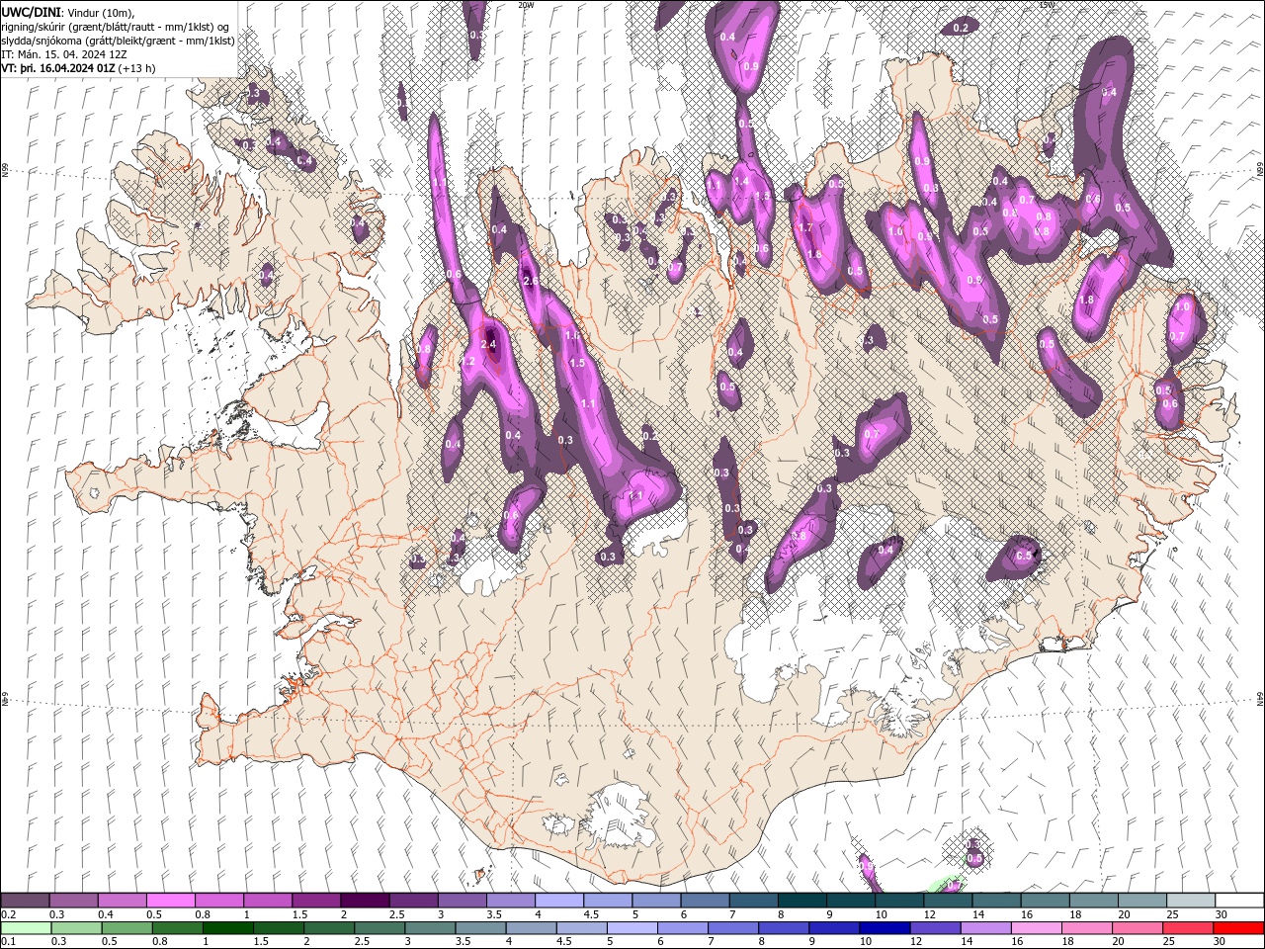
Task: Select the upper legend swatch between 0.3 and 0.4
Action: 74,901
